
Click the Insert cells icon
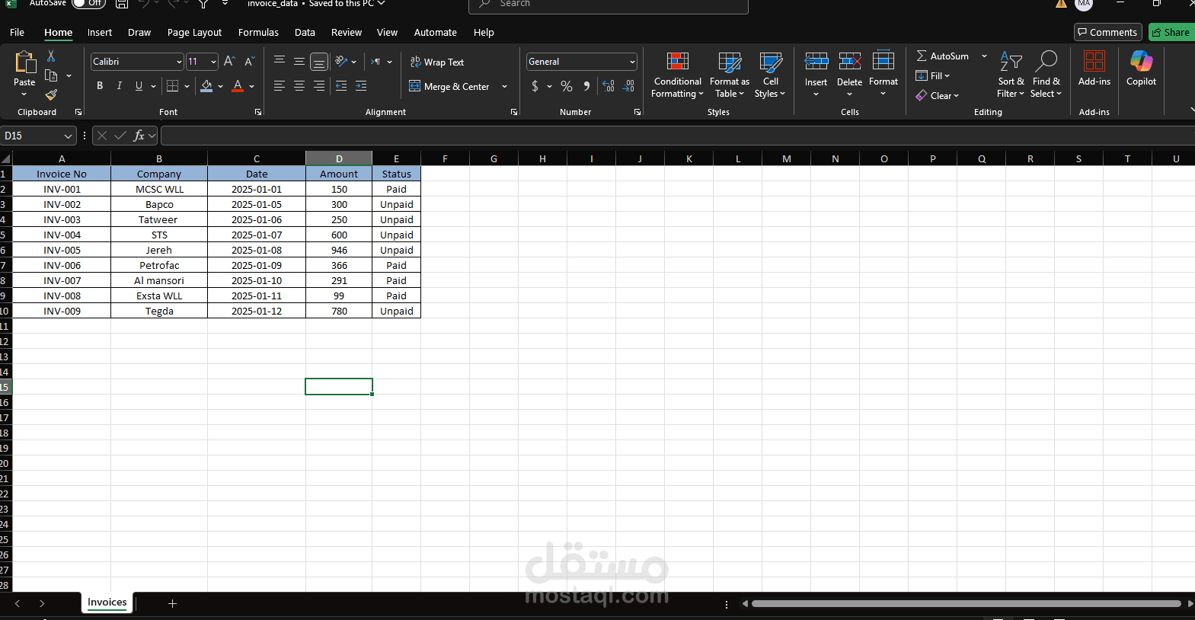(816, 62)
